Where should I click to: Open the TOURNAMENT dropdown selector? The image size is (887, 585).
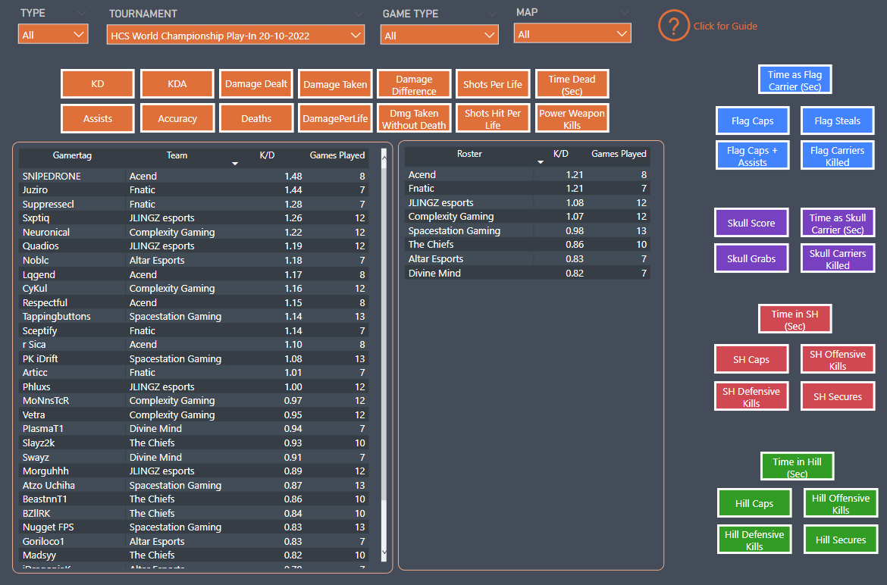[x=235, y=35]
